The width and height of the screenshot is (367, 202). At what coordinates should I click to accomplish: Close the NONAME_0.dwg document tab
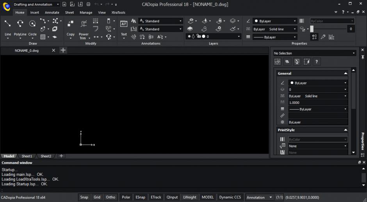[53, 50]
